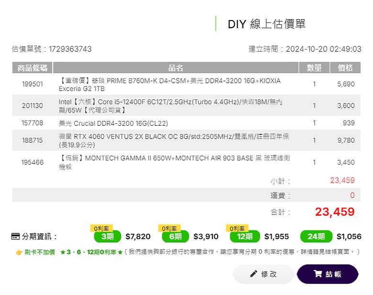Click product barcode 195466

pyautogui.click(x=33, y=162)
